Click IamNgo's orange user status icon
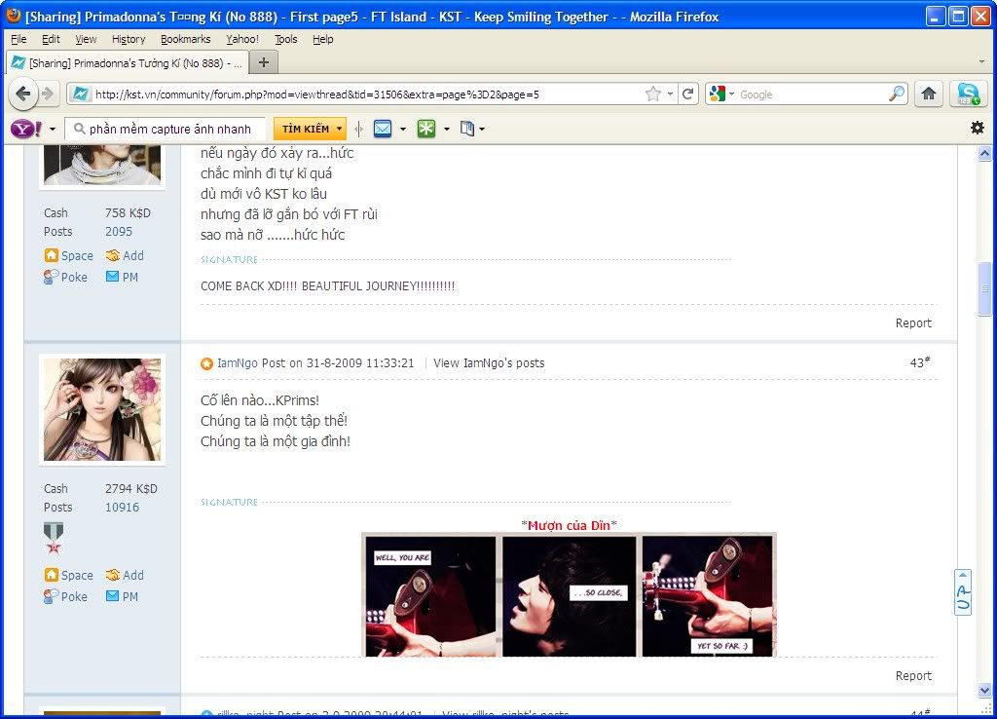 [x=206, y=363]
